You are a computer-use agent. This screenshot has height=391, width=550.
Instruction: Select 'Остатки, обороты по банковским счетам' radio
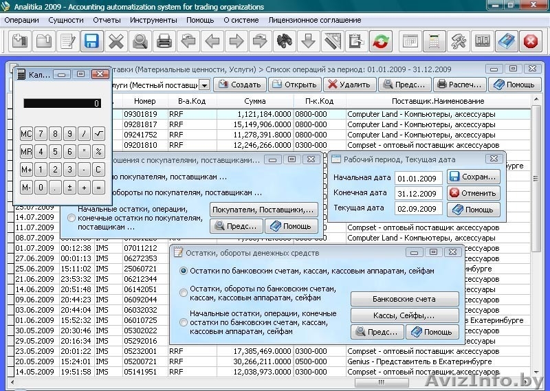click(184, 293)
